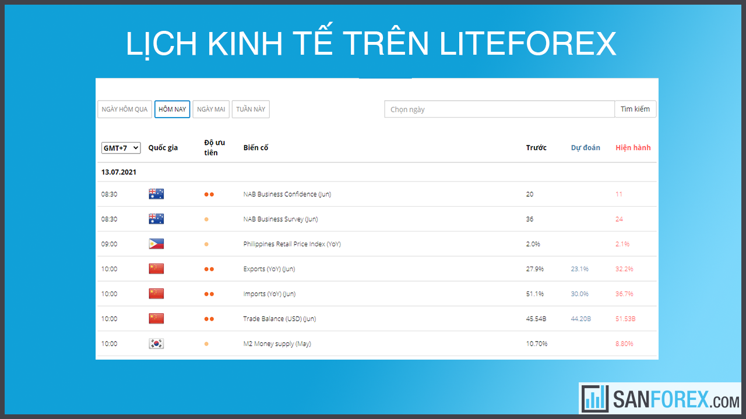
Task: Click priority dots for NAB Business Confidence
Action: tap(209, 194)
